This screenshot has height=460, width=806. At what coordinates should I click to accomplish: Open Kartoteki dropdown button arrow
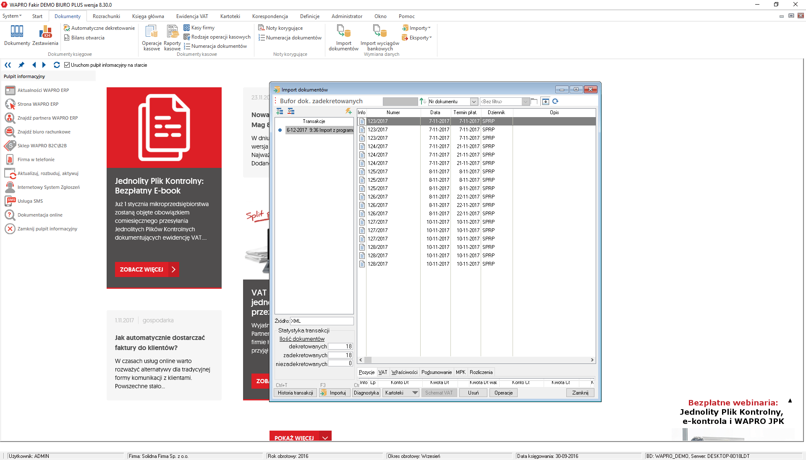coord(415,393)
